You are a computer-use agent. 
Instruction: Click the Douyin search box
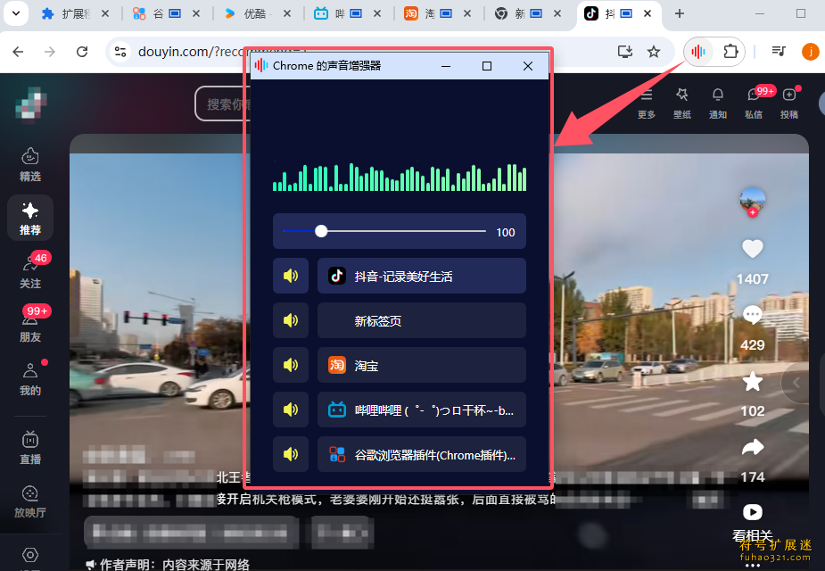tap(222, 104)
